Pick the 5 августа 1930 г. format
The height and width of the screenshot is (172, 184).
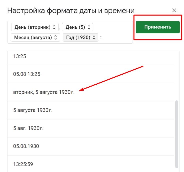(x=33, y=110)
